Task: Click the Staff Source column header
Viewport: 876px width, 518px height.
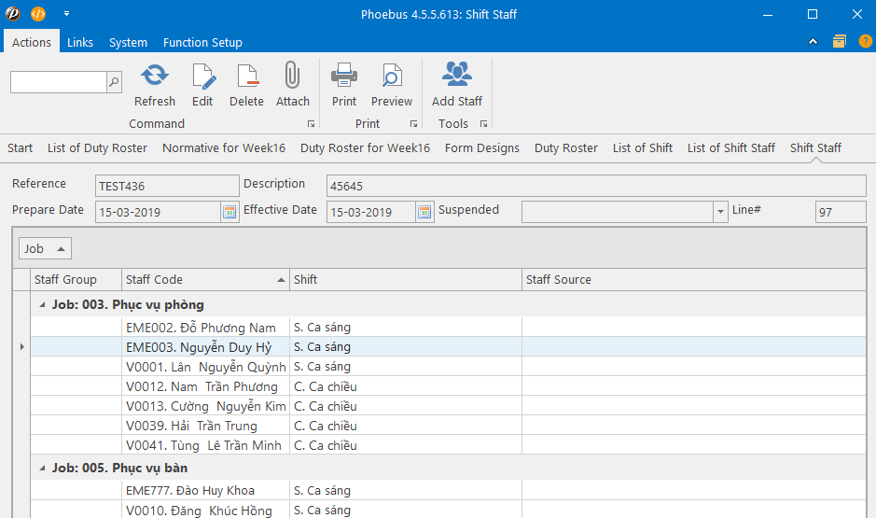Action: (x=694, y=279)
